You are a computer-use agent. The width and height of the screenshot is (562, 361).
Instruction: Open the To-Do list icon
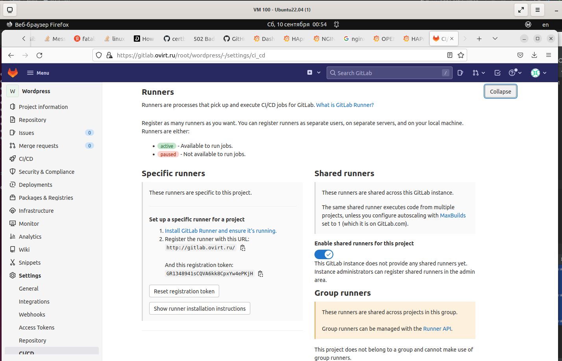(x=497, y=73)
